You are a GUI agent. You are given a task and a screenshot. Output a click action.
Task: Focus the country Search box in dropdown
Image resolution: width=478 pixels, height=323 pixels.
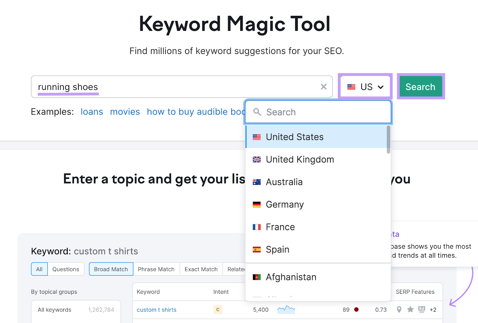(x=318, y=112)
